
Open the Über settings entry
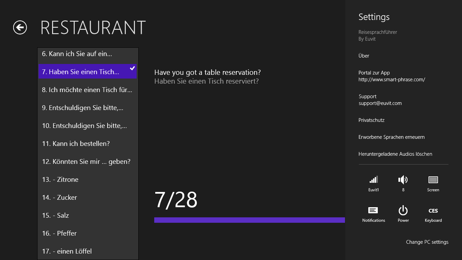click(x=364, y=56)
